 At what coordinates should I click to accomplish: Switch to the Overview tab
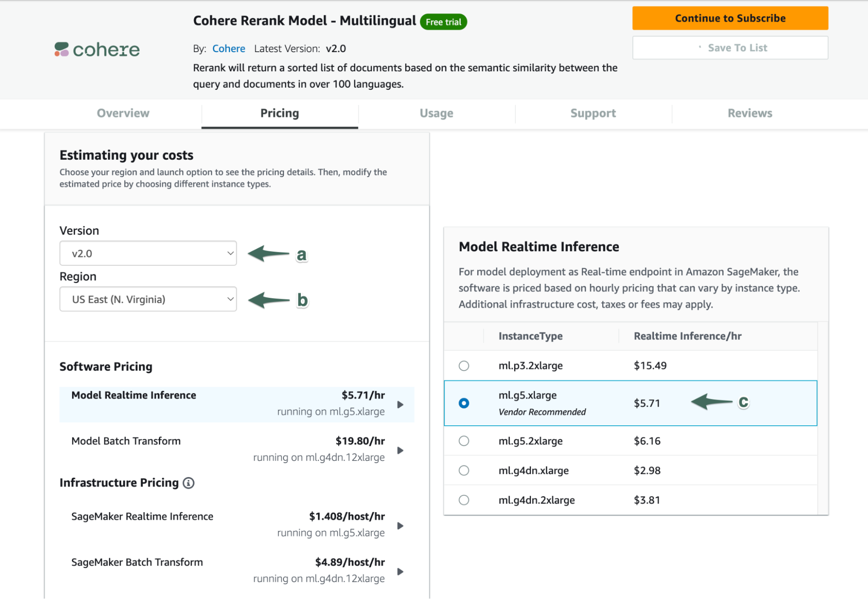click(x=123, y=113)
